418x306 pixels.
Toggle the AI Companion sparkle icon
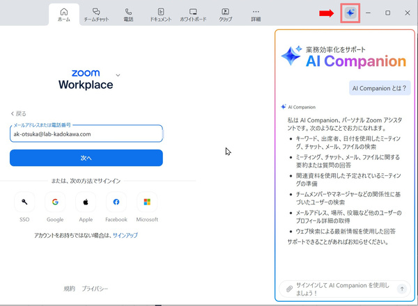350,13
